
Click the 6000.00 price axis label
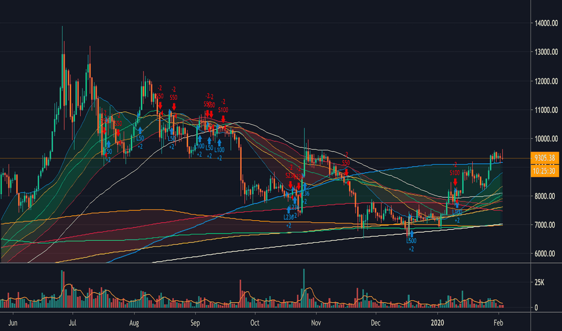point(546,254)
